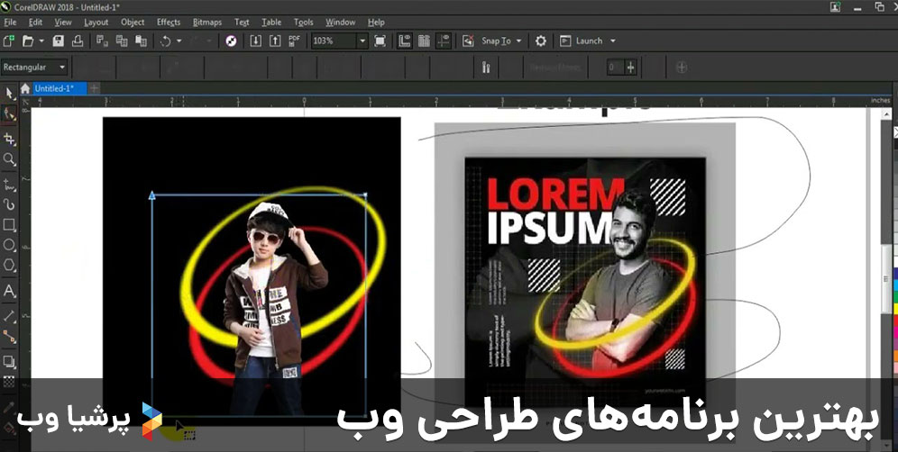The height and width of the screenshot is (452, 898).
Task: Expand the Open recent files arrow
Action: pyautogui.click(x=41, y=41)
